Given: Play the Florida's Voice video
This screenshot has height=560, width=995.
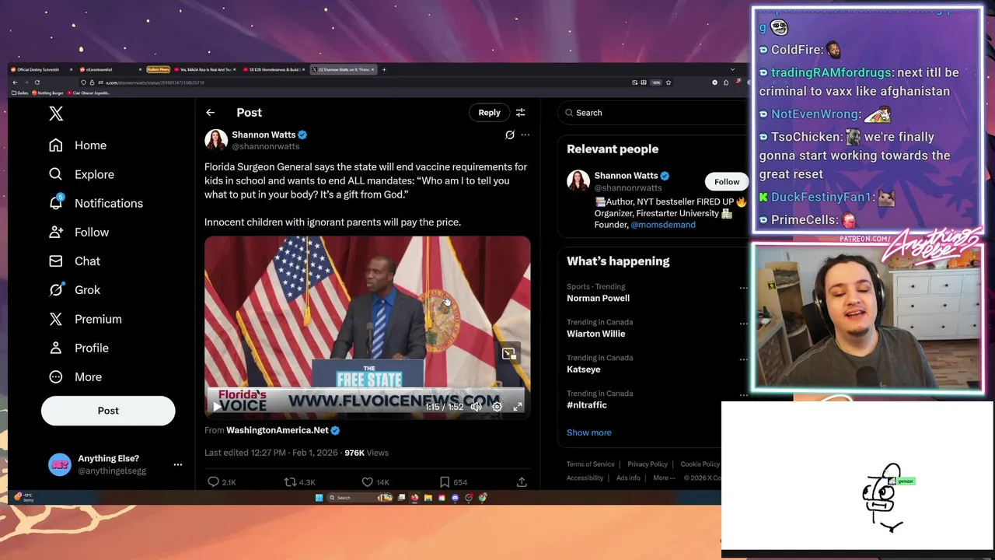Looking at the screenshot, I should (x=217, y=407).
